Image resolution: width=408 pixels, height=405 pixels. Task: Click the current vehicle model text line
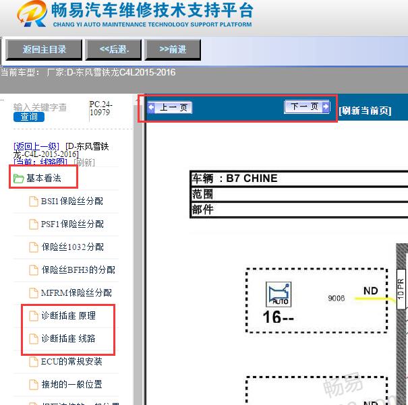tap(88, 72)
